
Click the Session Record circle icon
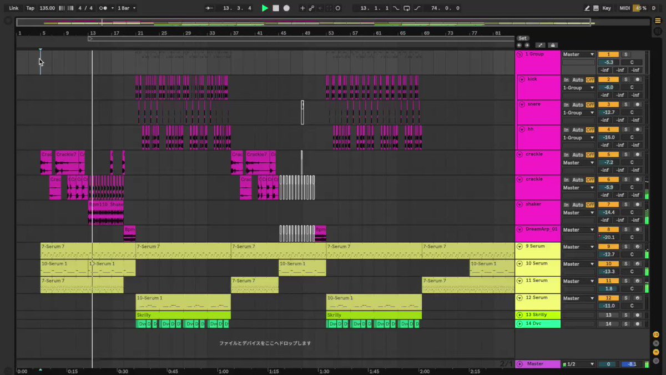(x=338, y=8)
